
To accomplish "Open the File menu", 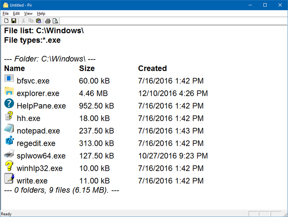I will click(x=6, y=14).
